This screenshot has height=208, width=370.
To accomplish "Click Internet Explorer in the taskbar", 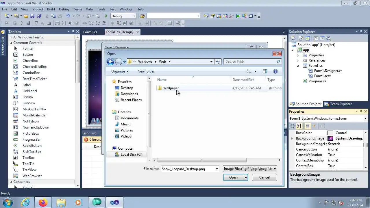I will (25, 202).
